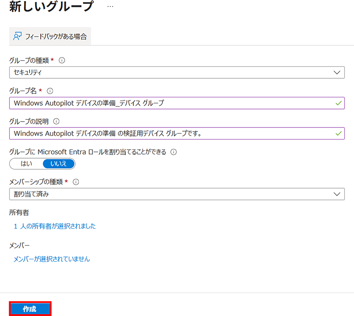Show info tooltip for グループの説明
354x316 pixels.
click(x=56, y=122)
